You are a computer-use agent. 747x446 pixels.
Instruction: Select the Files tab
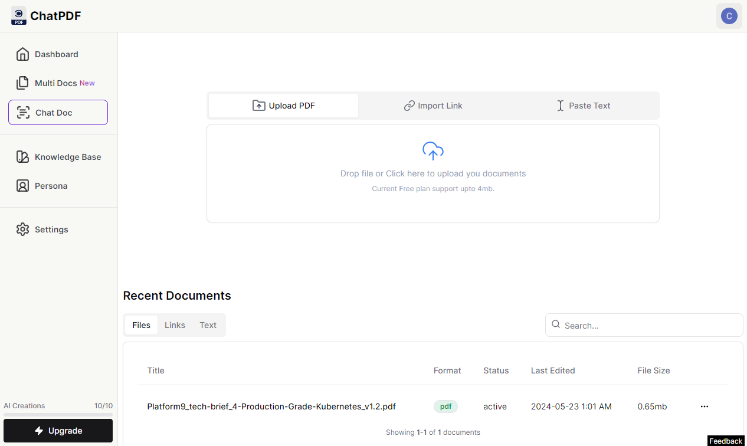click(x=141, y=325)
